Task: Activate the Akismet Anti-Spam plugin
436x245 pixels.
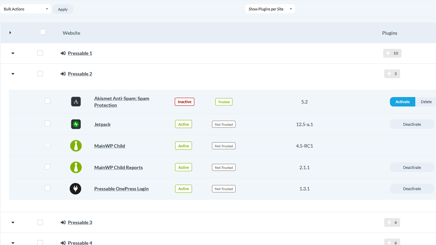Action: tap(403, 102)
